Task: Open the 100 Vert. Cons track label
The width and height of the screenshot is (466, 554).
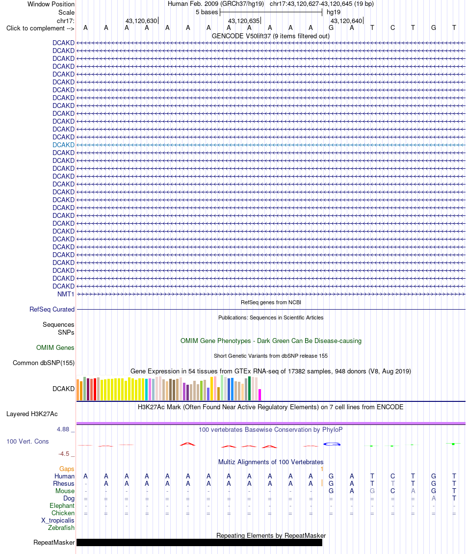Action: point(27,441)
